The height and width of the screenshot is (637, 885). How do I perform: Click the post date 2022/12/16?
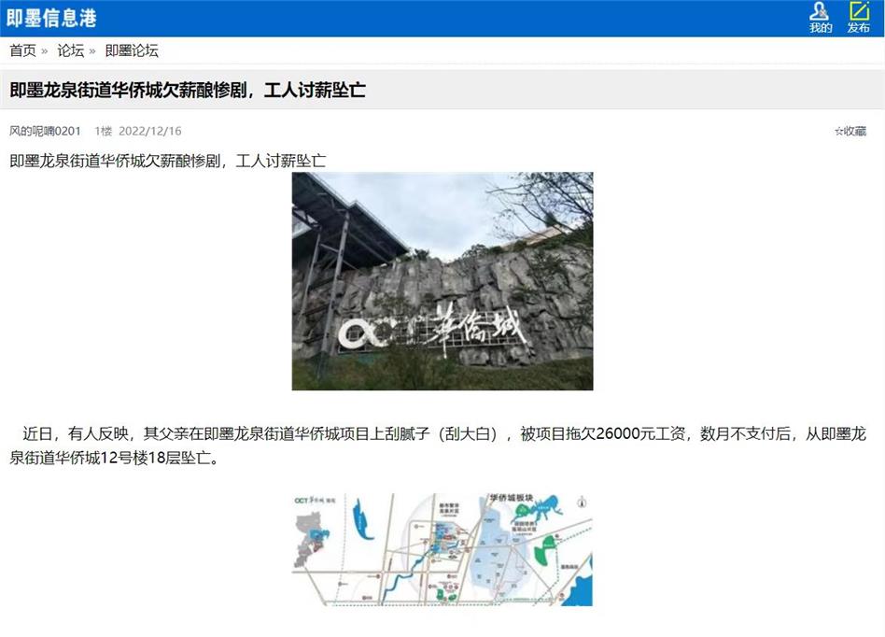[150, 131]
